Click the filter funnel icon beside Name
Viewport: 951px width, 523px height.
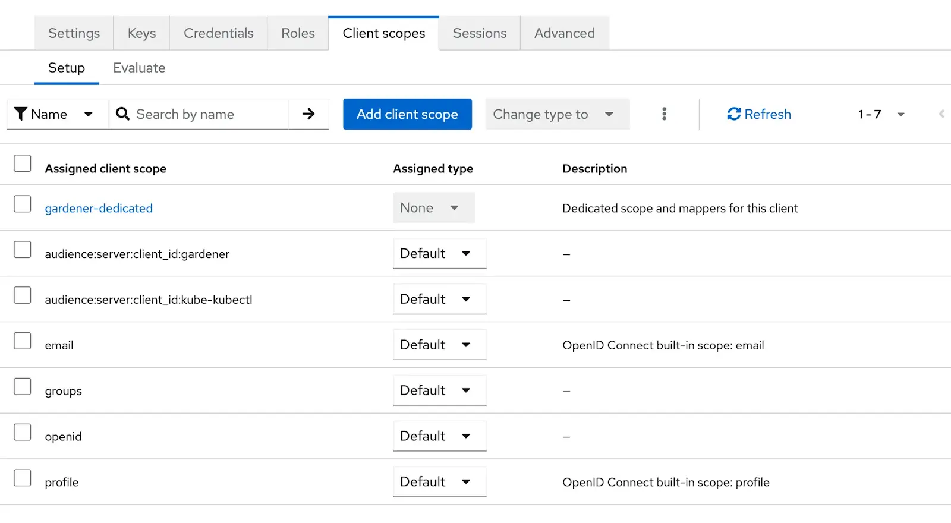coord(21,114)
